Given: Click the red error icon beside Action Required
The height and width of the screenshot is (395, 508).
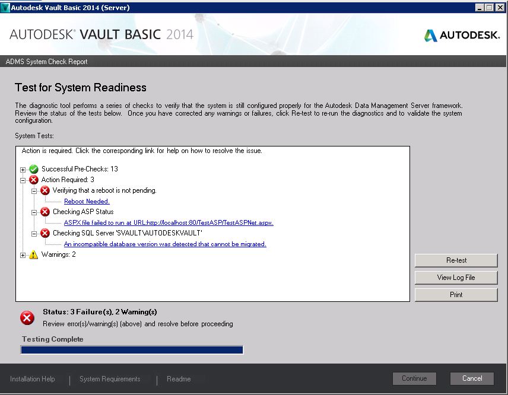Looking at the screenshot, I should pos(34,180).
